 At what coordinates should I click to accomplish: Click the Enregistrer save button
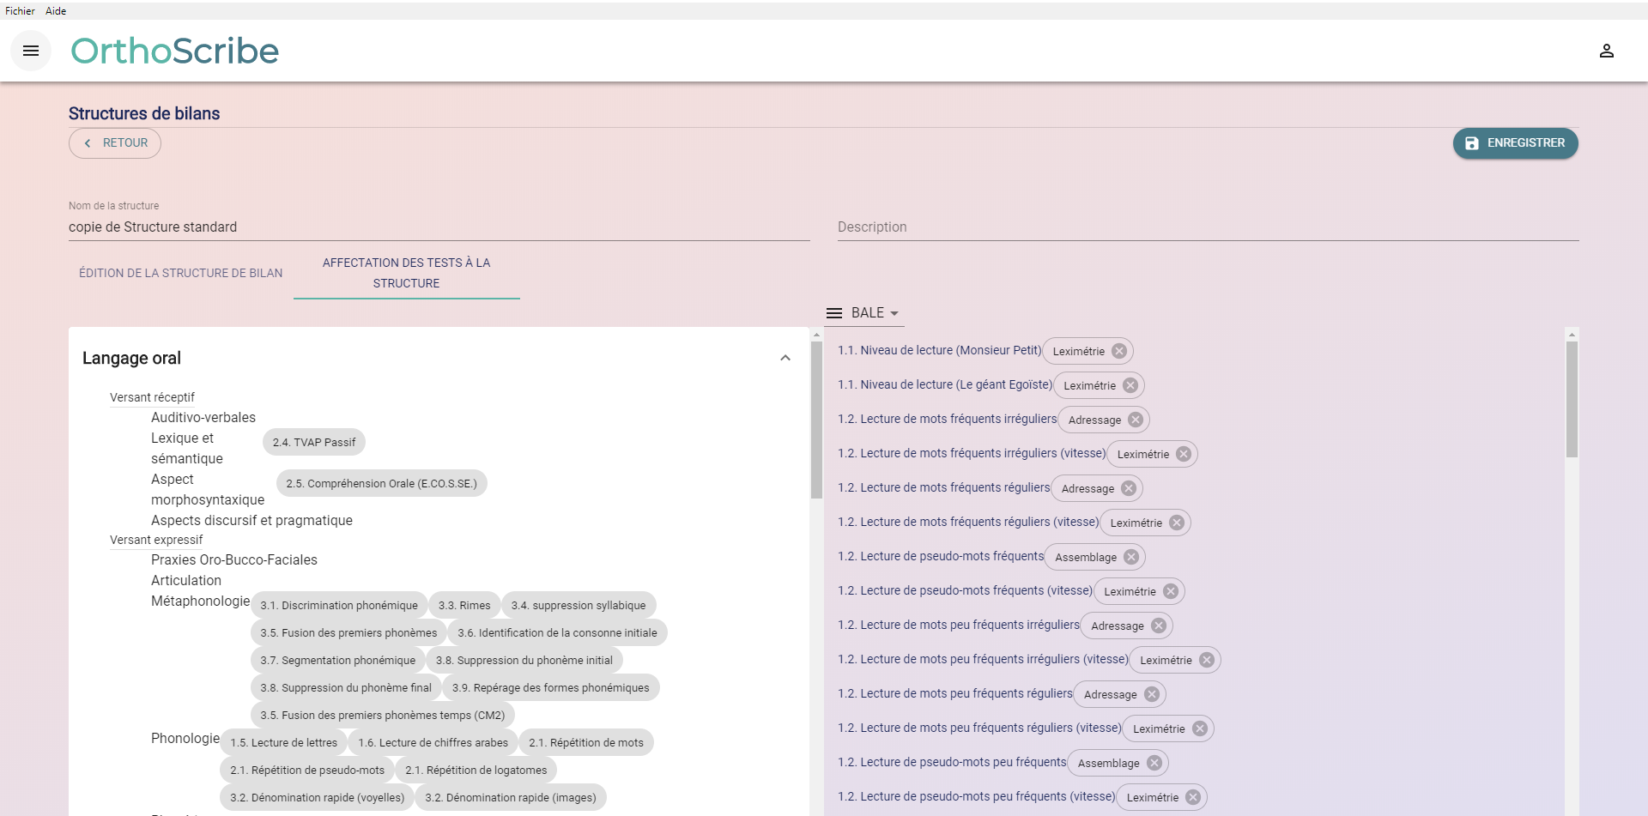[x=1515, y=143]
